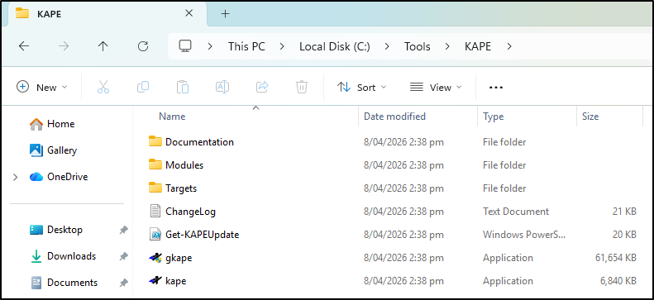This screenshot has width=654, height=300.
Task: Open Gallery in the navigation pane
Action: point(54,150)
